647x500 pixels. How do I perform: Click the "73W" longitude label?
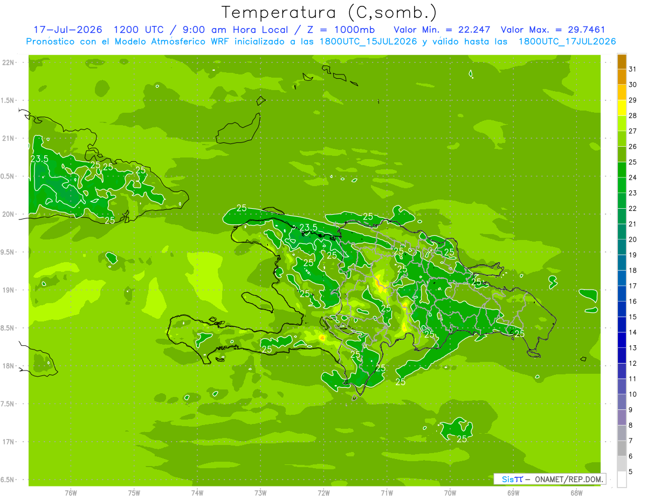[260, 492]
